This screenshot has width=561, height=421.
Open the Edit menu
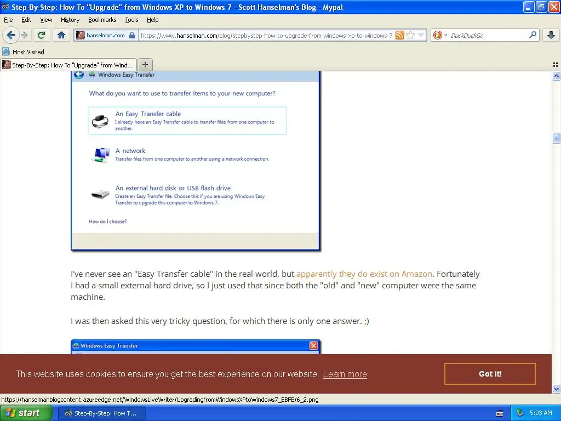tap(26, 20)
